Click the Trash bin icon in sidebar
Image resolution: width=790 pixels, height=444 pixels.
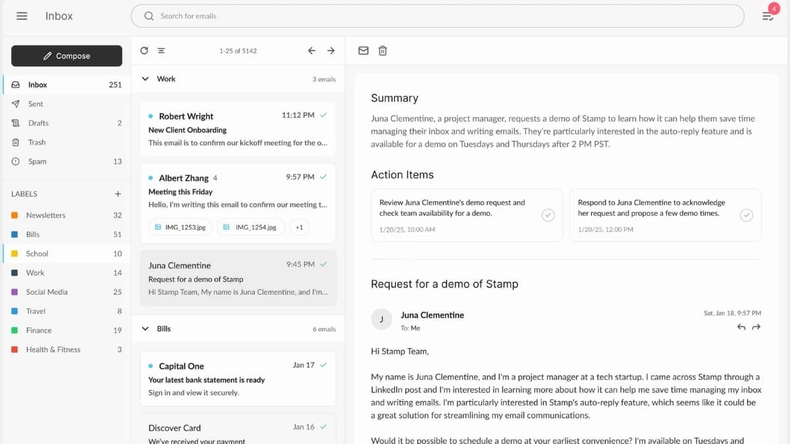pyautogui.click(x=16, y=142)
